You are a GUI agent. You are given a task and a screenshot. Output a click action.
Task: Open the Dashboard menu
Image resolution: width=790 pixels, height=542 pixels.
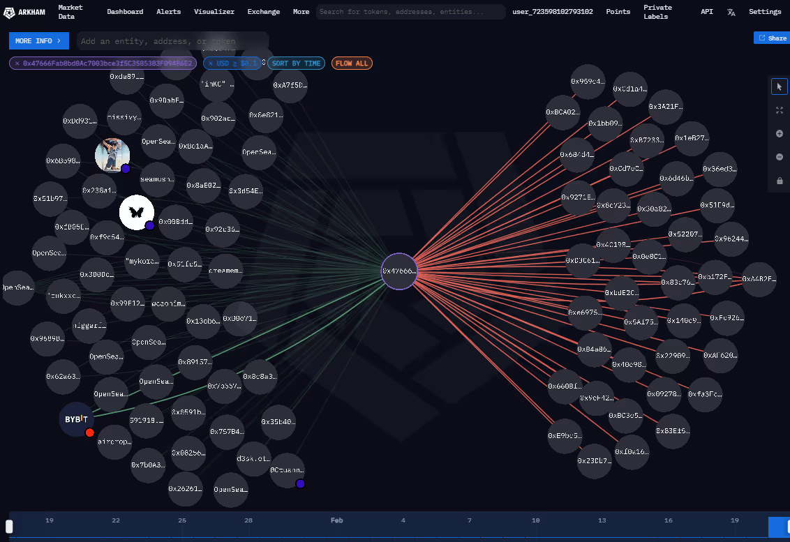coord(125,12)
